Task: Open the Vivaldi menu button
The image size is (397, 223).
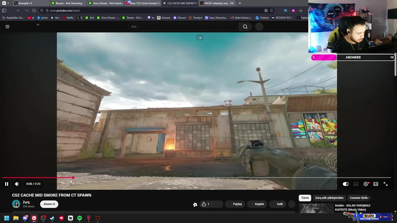Action: 4,3
